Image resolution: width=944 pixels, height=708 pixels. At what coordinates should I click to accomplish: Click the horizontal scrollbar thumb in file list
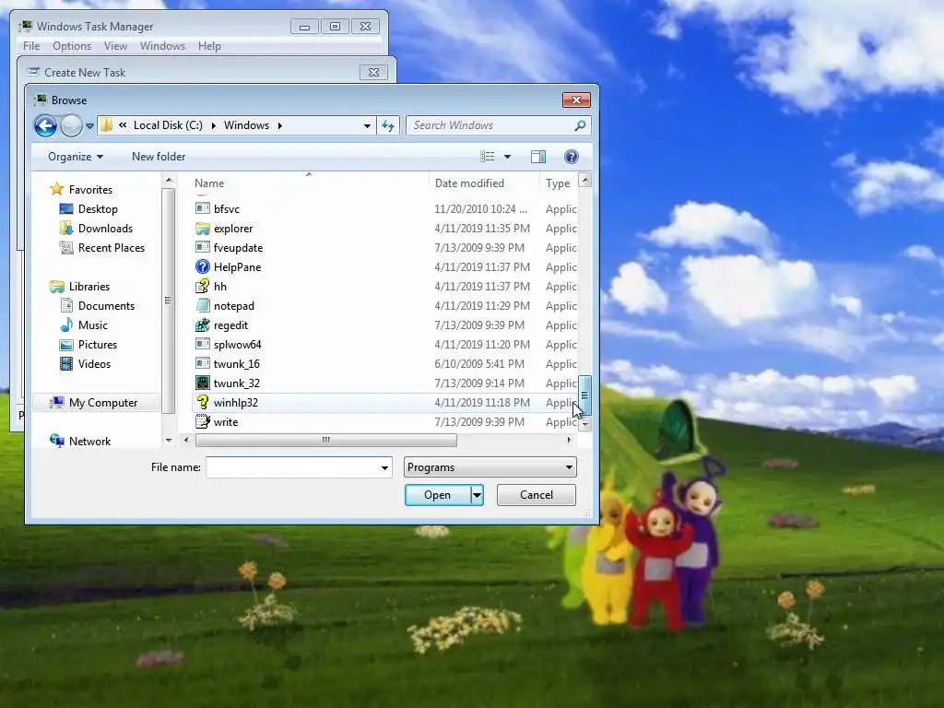click(x=325, y=440)
